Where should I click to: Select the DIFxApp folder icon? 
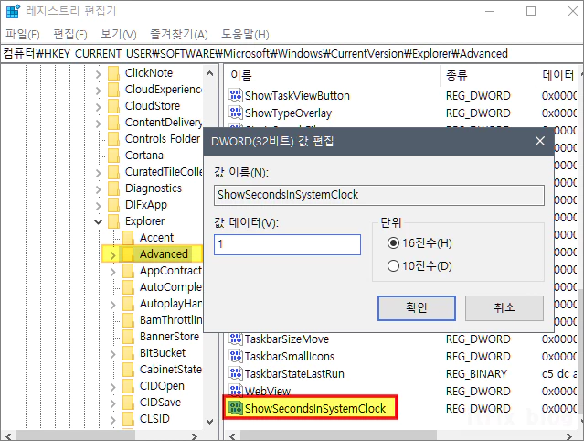(113, 205)
